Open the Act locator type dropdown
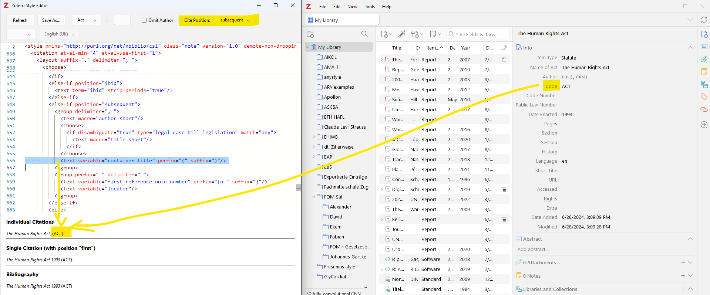The width and height of the screenshot is (710, 295). tap(87, 20)
